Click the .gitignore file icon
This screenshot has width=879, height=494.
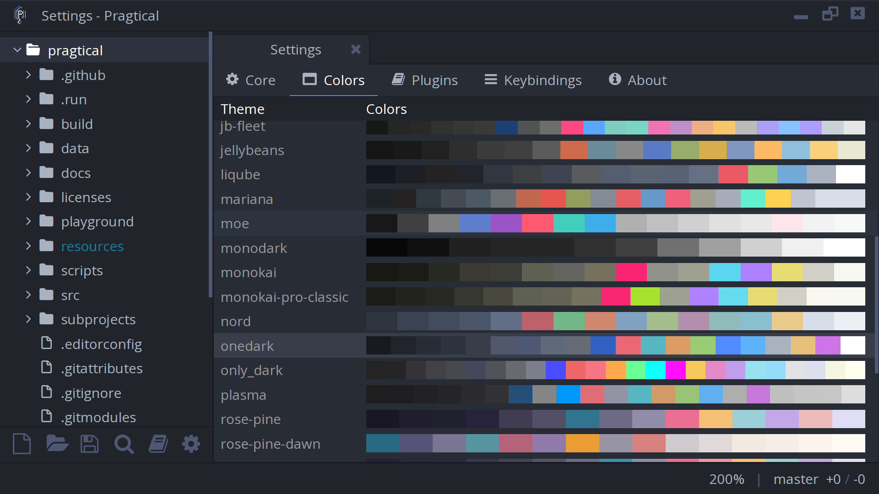point(46,392)
